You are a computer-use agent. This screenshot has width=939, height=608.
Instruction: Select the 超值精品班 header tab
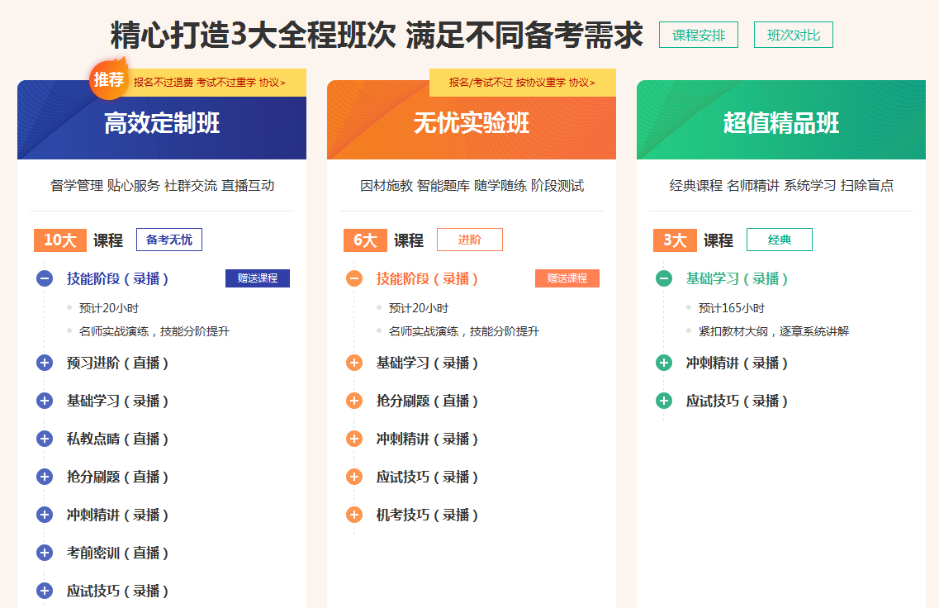781,124
